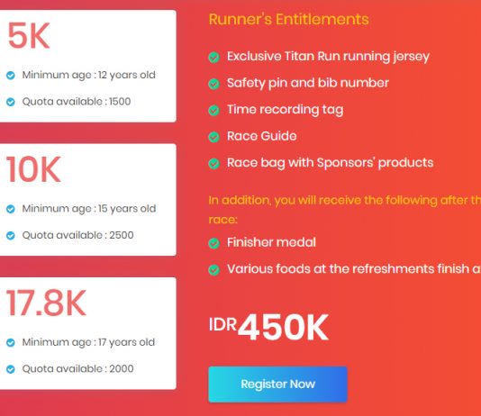
Task: Click the Register Now button
Action: click(x=277, y=384)
